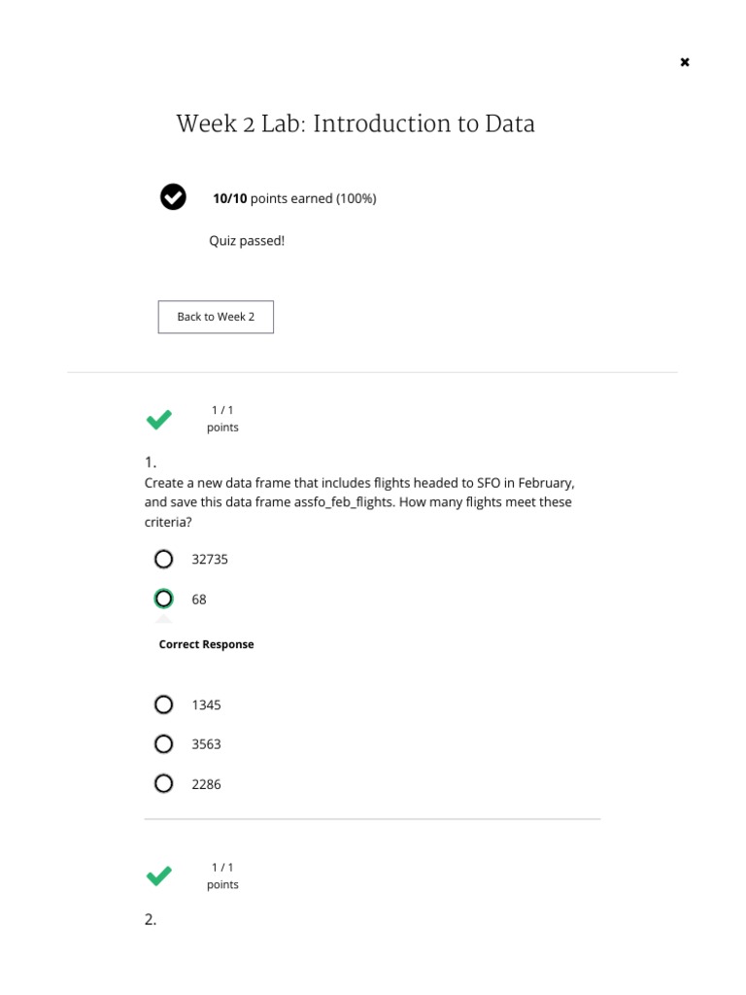Close the quiz results with the X icon
This screenshot has width=746, height=995.
[x=685, y=62]
